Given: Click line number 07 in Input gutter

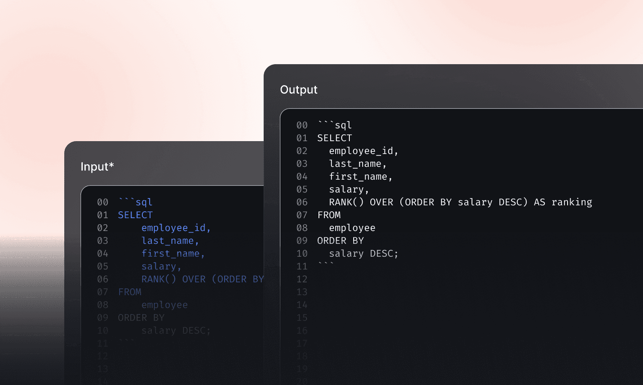Looking at the screenshot, I should tap(102, 292).
